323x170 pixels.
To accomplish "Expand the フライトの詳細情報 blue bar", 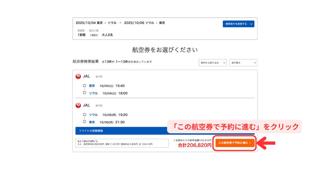I will point(121,131).
